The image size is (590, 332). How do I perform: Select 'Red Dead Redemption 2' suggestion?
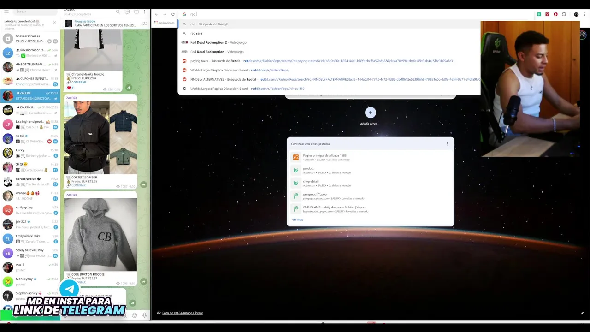click(x=329, y=42)
